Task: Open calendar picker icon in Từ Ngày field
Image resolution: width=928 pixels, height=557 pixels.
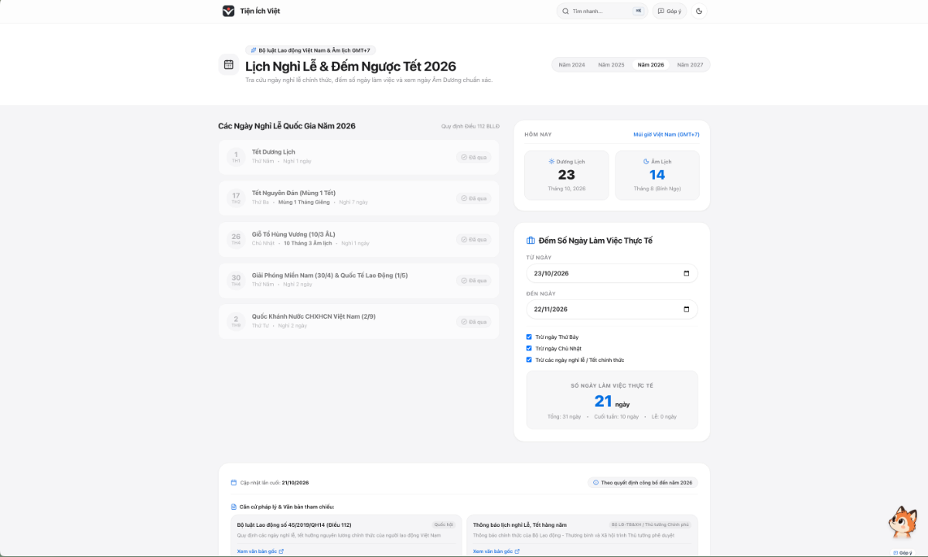Action: [x=687, y=273]
